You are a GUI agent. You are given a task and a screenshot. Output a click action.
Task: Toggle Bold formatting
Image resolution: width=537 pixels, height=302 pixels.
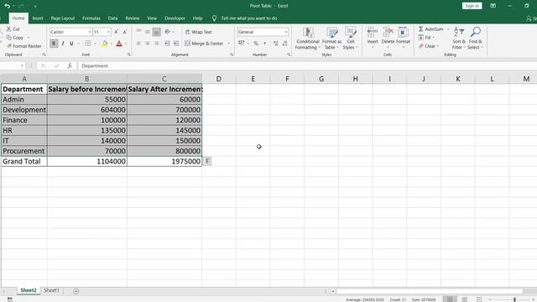(54, 44)
